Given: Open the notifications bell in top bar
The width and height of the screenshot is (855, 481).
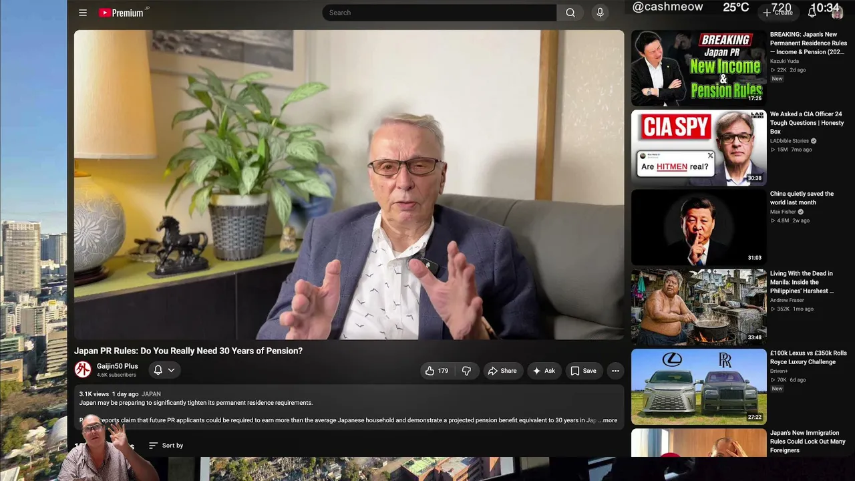Looking at the screenshot, I should click(x=812, y=12).
